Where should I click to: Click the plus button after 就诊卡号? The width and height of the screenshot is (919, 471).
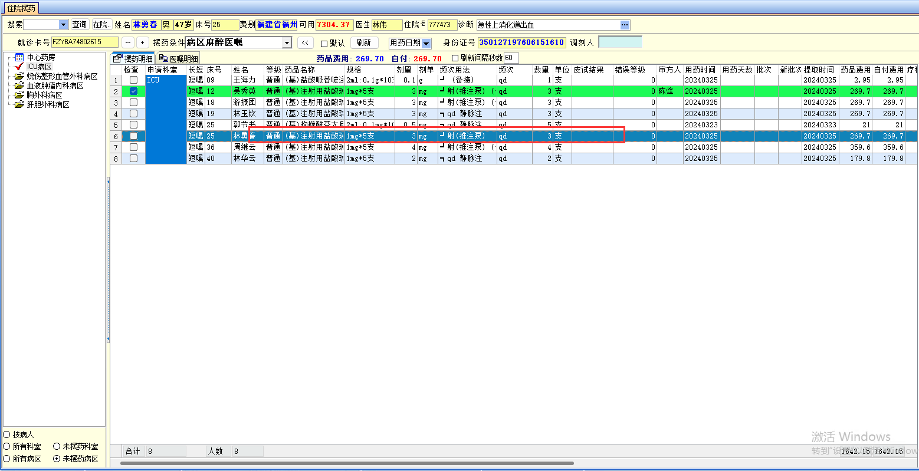click(142, 42)
